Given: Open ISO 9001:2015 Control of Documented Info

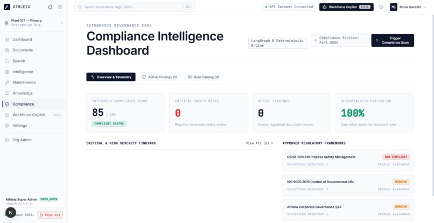Looking at the screenshot, I should [348, 185].
